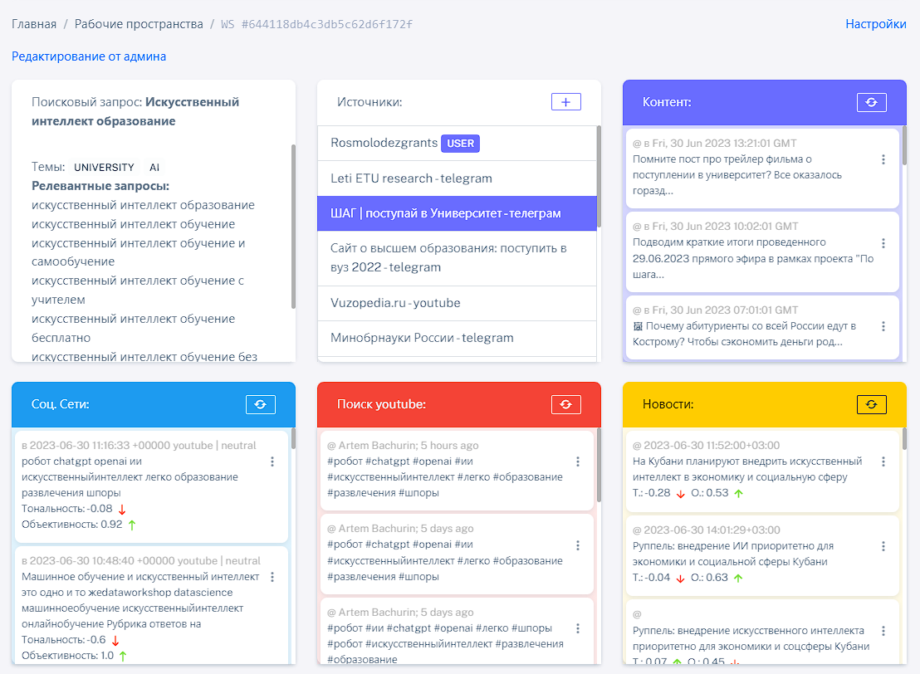Screen dimensions: 920x674
Task: Refresh the Новости panel
Action: (871, 404)
